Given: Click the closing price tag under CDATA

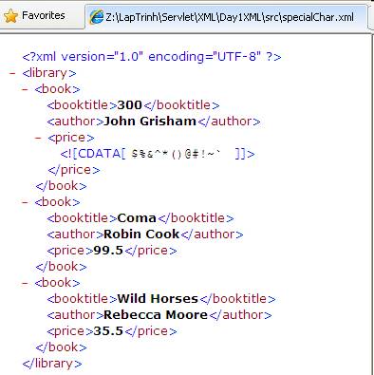Looking at the screenshot, I should coord(74,170).
